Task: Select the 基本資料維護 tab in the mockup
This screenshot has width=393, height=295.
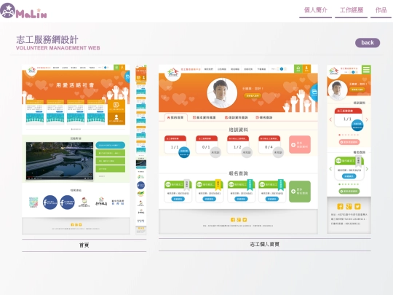Action: point(205,117)
